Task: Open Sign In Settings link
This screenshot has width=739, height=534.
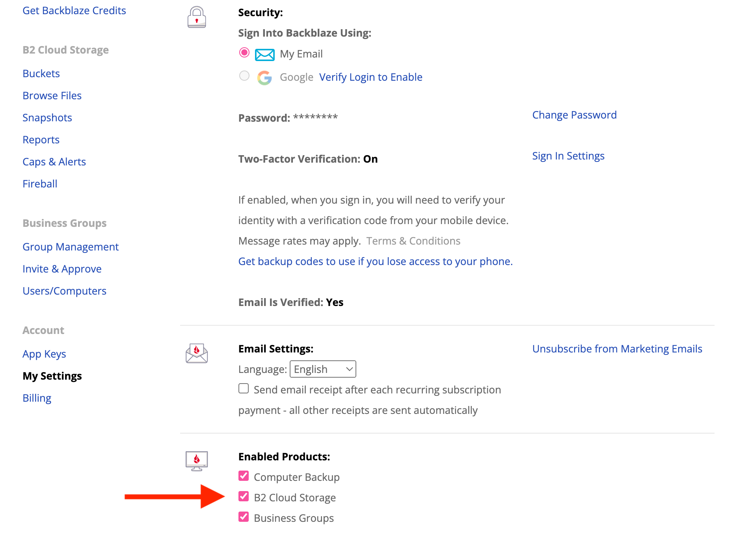Action: tap(568, 156)
